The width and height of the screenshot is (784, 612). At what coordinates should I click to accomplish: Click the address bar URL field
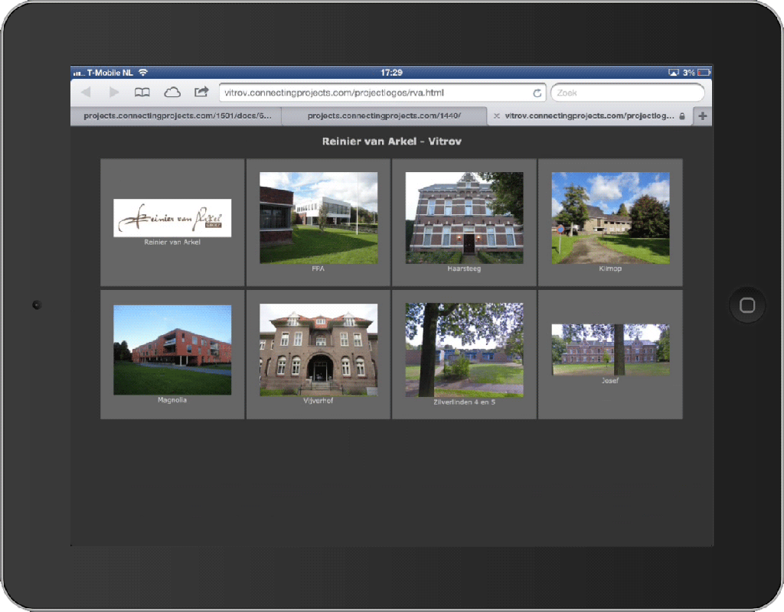pyautogui.click(x=375, y=93)
